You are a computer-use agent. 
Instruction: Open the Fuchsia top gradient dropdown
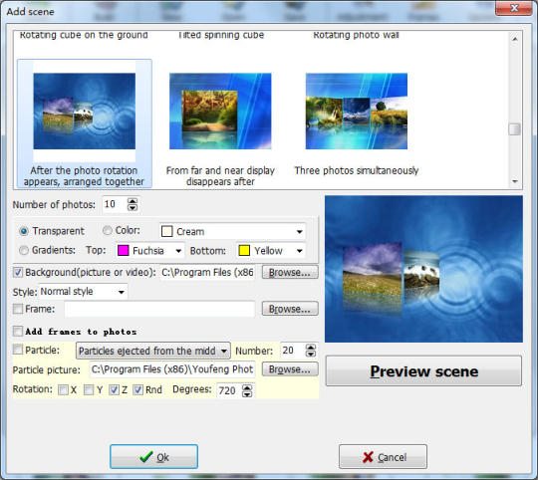click(178, 251)
